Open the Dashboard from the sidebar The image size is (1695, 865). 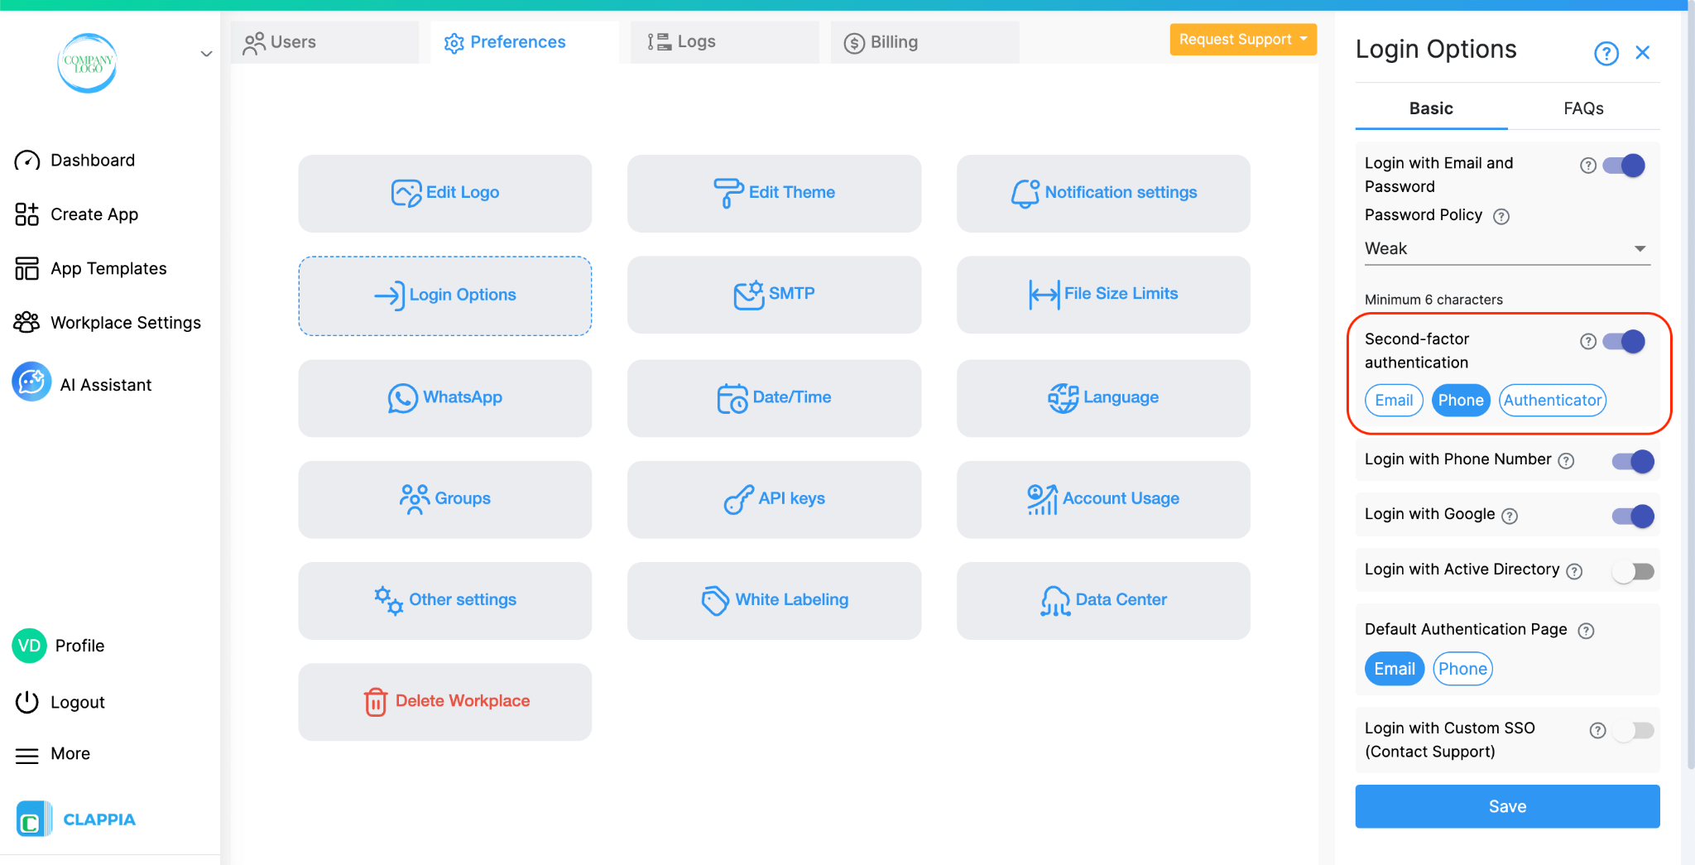tap(92, 160)
